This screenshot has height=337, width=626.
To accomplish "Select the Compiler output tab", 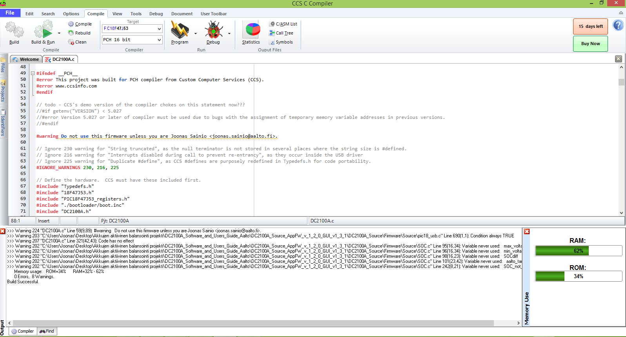I will [x=23, y=331].
